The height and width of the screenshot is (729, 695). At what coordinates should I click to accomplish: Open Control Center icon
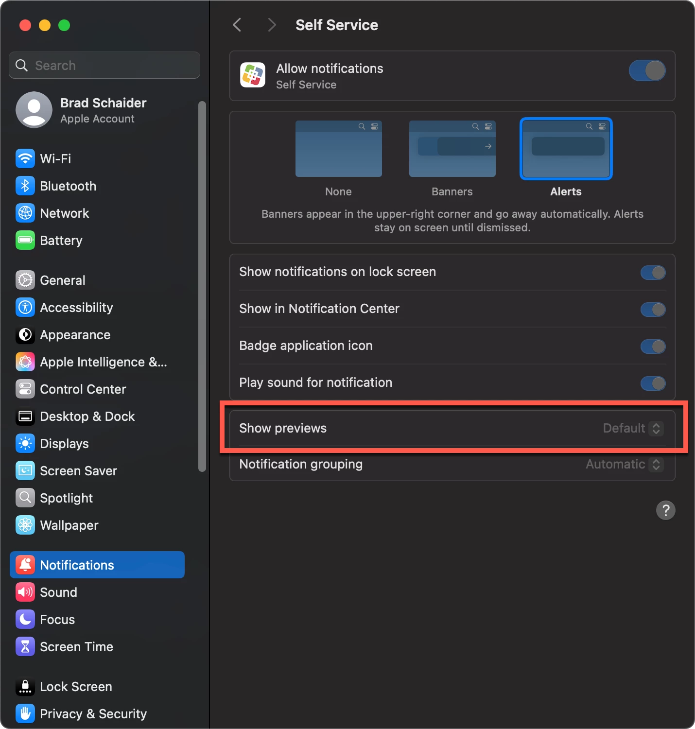click(x=25, y=389)
